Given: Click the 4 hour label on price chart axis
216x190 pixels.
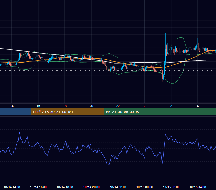Looking at the screenshot, I should coord(198,106).
